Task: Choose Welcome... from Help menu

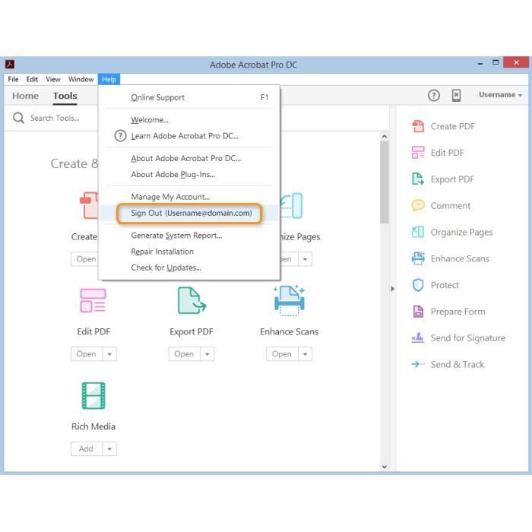Action: pos(189,120)
